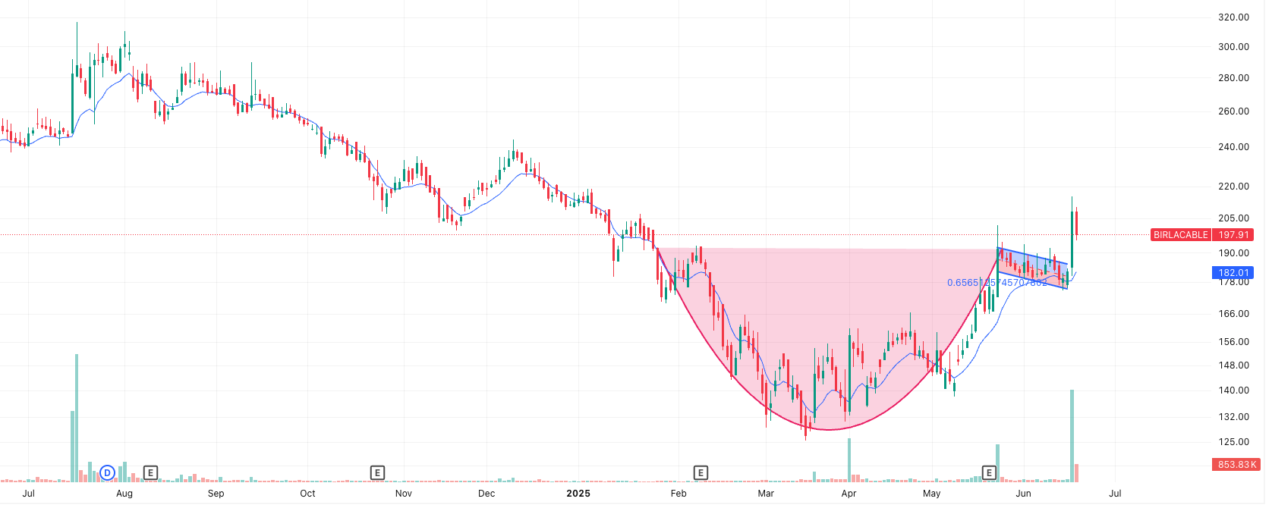
Task: Click the 190.00 price axis label
Action: tap(1233, 253)
